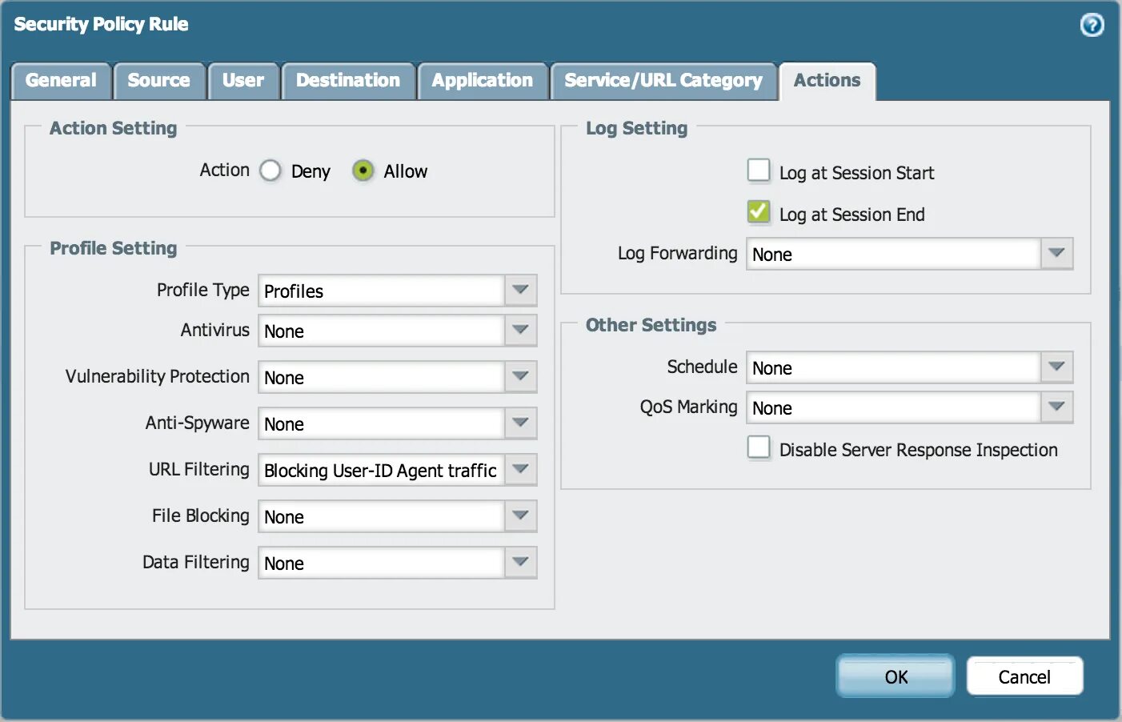This screenshot has height=722, width=1122.
Task: Click the Vulnerability Protection value field
Action: (x=381, y=377)
